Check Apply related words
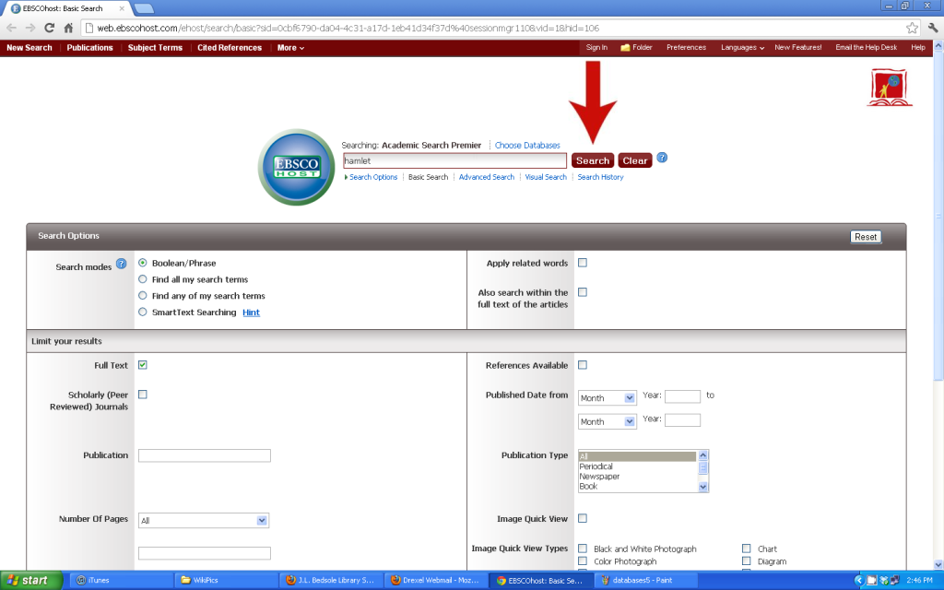This screenshot has height=590, width=944. [582, 262]
